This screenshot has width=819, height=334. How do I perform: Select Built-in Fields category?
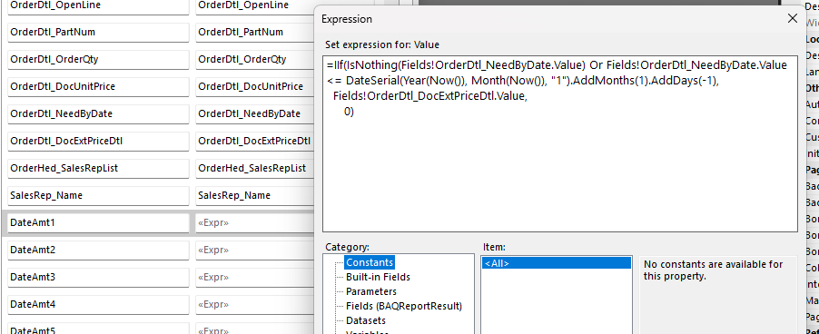[x=378, y=277]
